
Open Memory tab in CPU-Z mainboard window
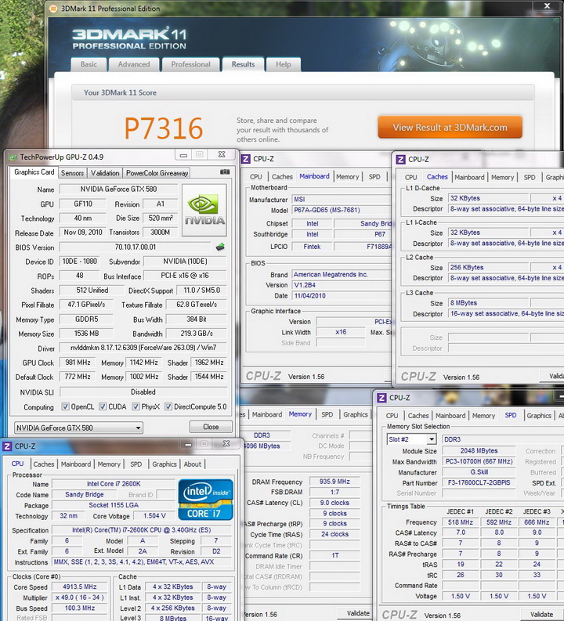347,177
